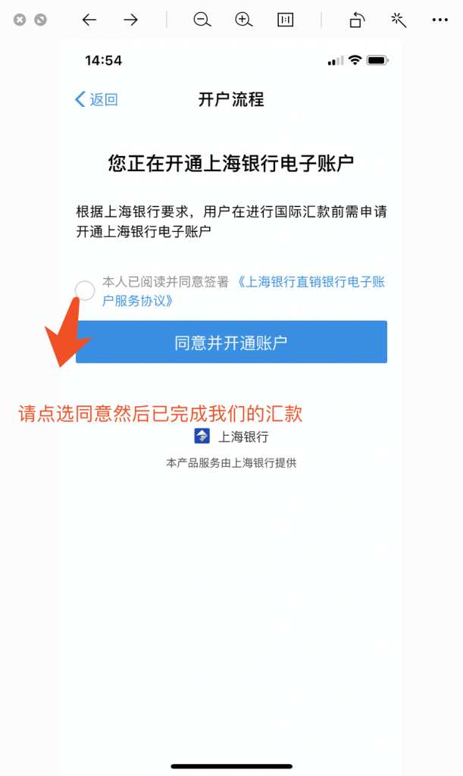This screenshot has height=776, width=463.
Task: Click the close viewer X icon
Action: pos(19,20)
